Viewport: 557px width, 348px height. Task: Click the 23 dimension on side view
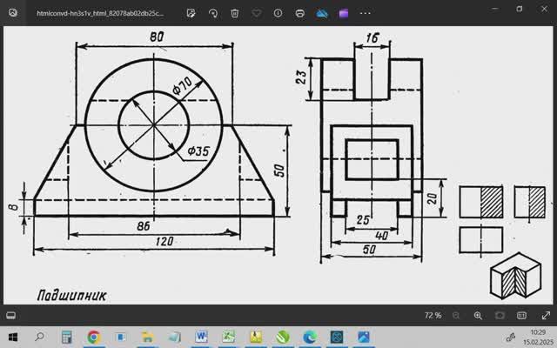tap(301, 77)
